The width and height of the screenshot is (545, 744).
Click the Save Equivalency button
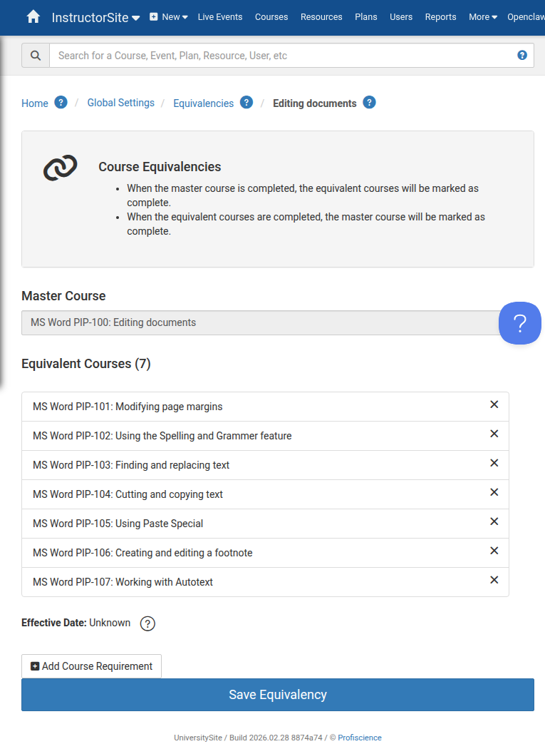point(278,695)
